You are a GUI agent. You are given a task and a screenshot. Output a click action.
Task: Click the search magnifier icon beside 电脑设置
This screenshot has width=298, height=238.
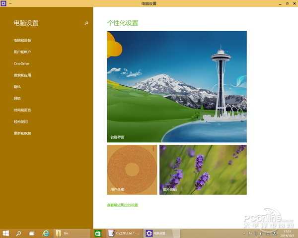point(86,23)
